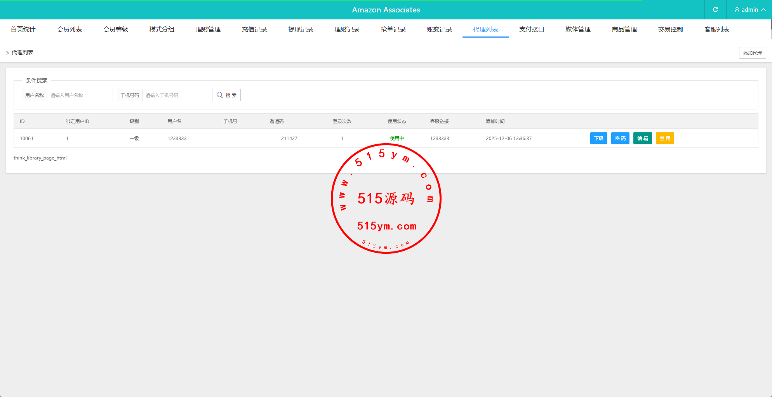Focus the 手机号码 input field
Viewport: 772px width, 397px height.
[175, 95]
